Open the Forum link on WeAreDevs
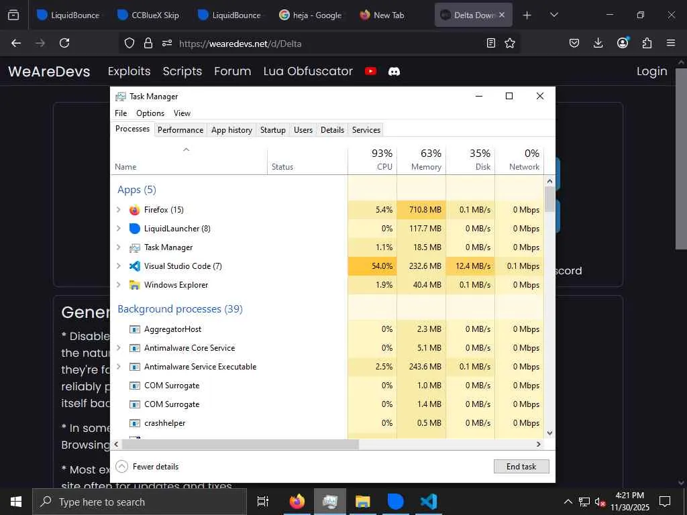Viewport: 687px width, 515px height. [233, 71]
